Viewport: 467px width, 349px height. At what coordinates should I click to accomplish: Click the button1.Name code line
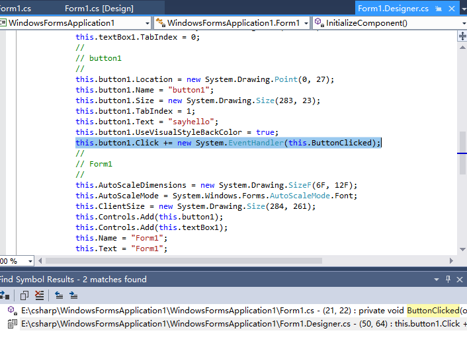[144, 90]
